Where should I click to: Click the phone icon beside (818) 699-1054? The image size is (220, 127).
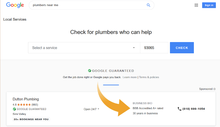[180, 109]
